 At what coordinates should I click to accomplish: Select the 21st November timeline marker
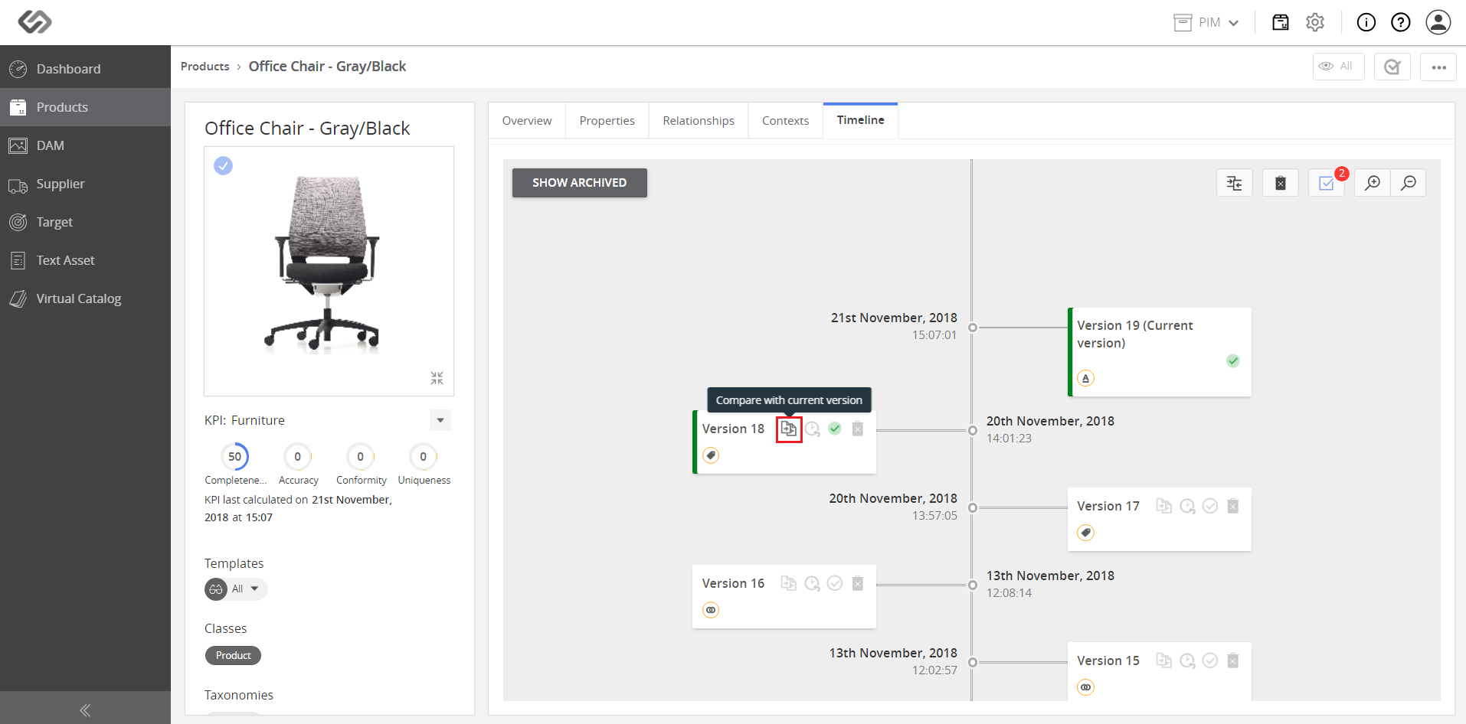[973, 328]
